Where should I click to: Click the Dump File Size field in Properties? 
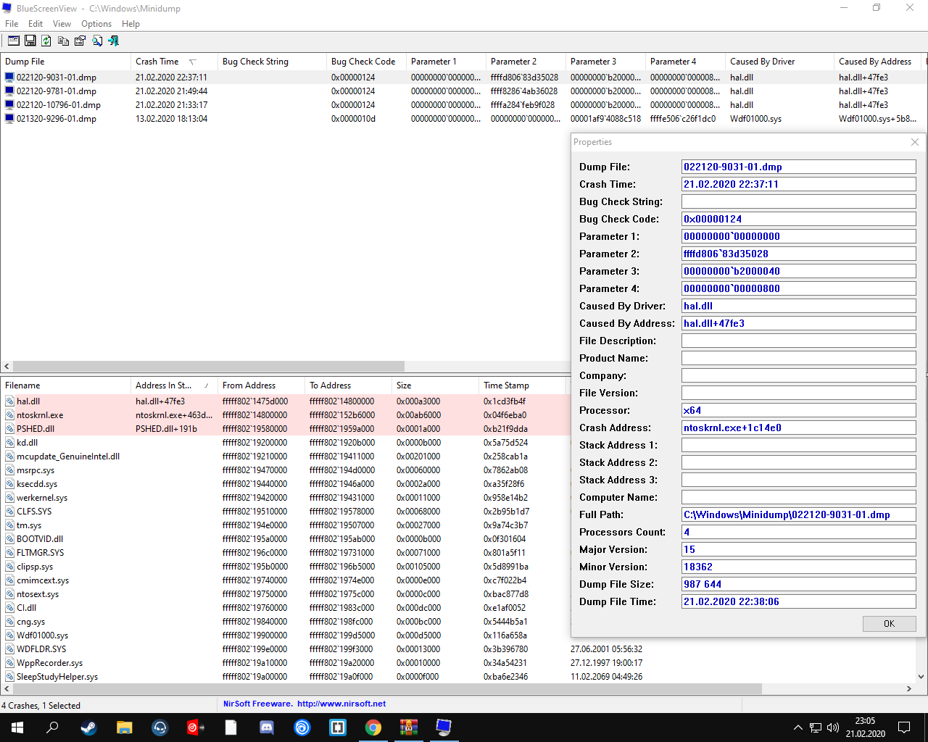point(799,584)
